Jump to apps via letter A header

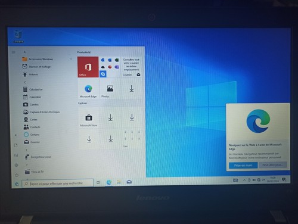24,52
